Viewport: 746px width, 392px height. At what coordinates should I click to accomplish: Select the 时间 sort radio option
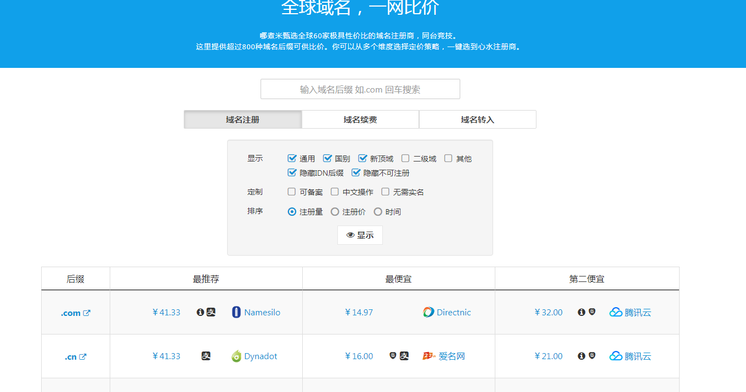coord(378,211)
